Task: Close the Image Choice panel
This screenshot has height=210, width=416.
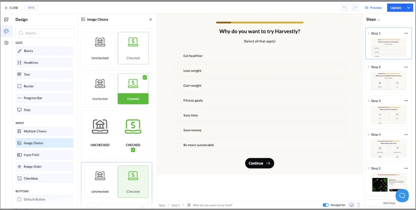Action: [150, 19]
